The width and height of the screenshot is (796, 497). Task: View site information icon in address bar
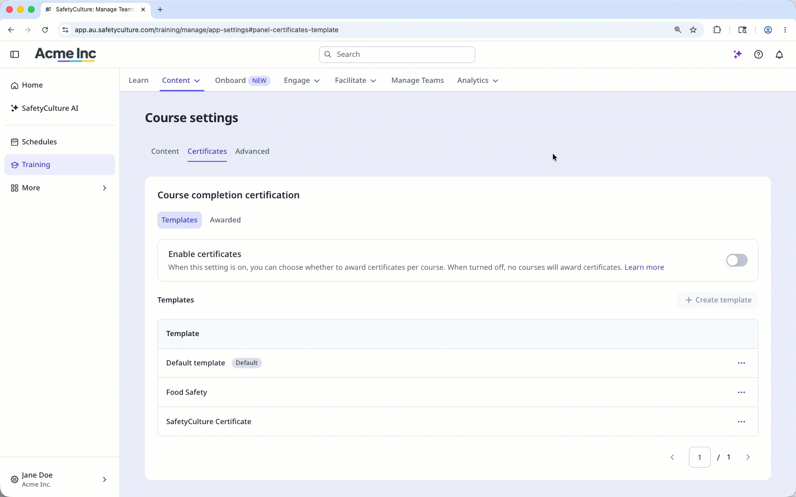(x=65, y=30)
